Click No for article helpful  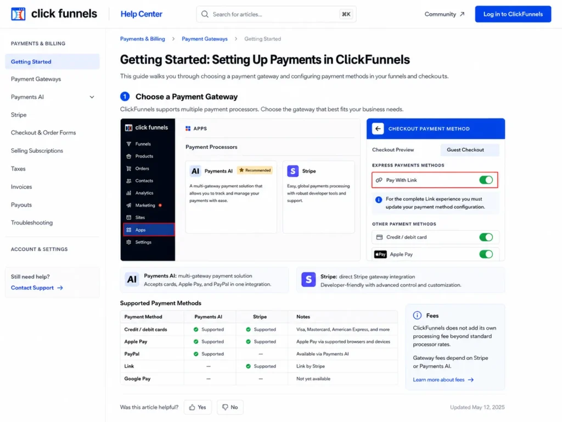[230, 407]
